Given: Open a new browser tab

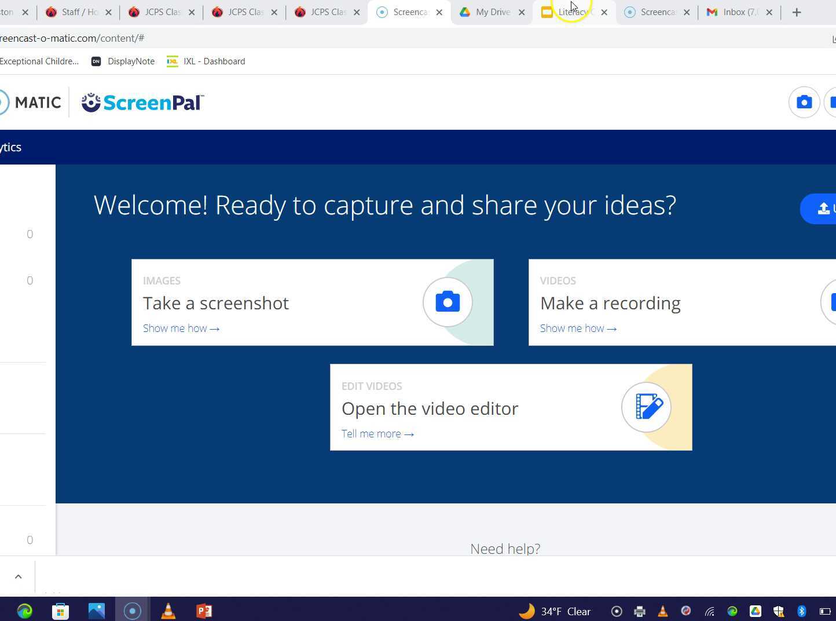Looking at the screenshot, I should [x=797, y=12].
